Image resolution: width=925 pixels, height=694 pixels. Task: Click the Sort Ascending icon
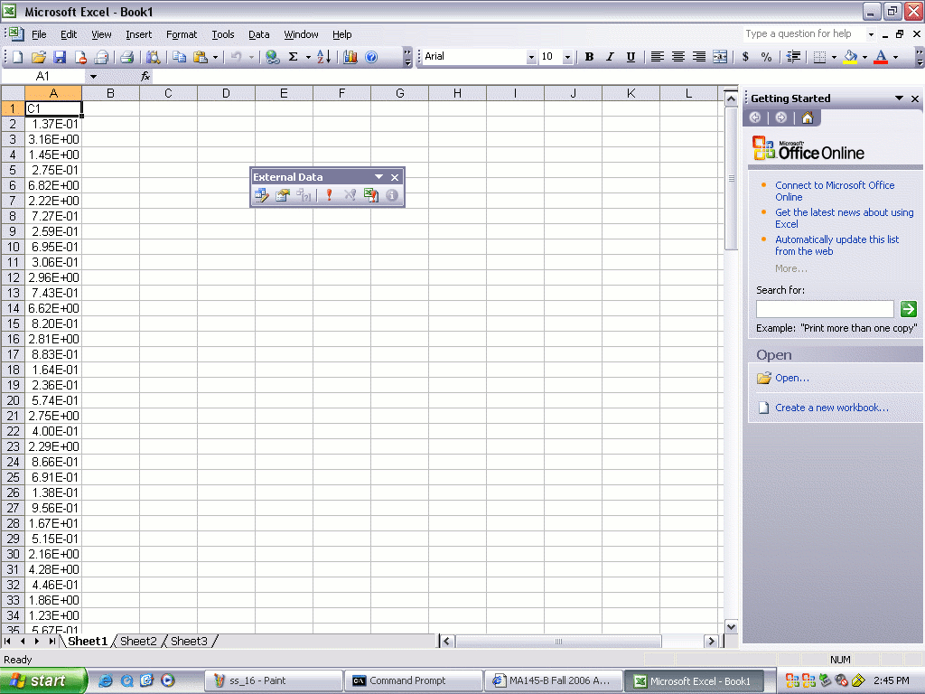pos(324,57)
